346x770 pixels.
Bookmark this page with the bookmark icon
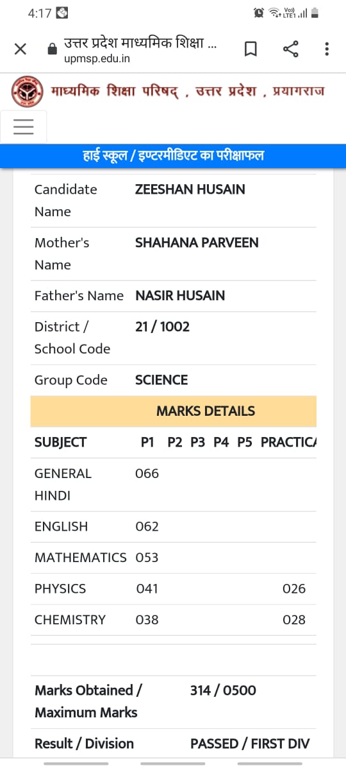coord(251,49)
